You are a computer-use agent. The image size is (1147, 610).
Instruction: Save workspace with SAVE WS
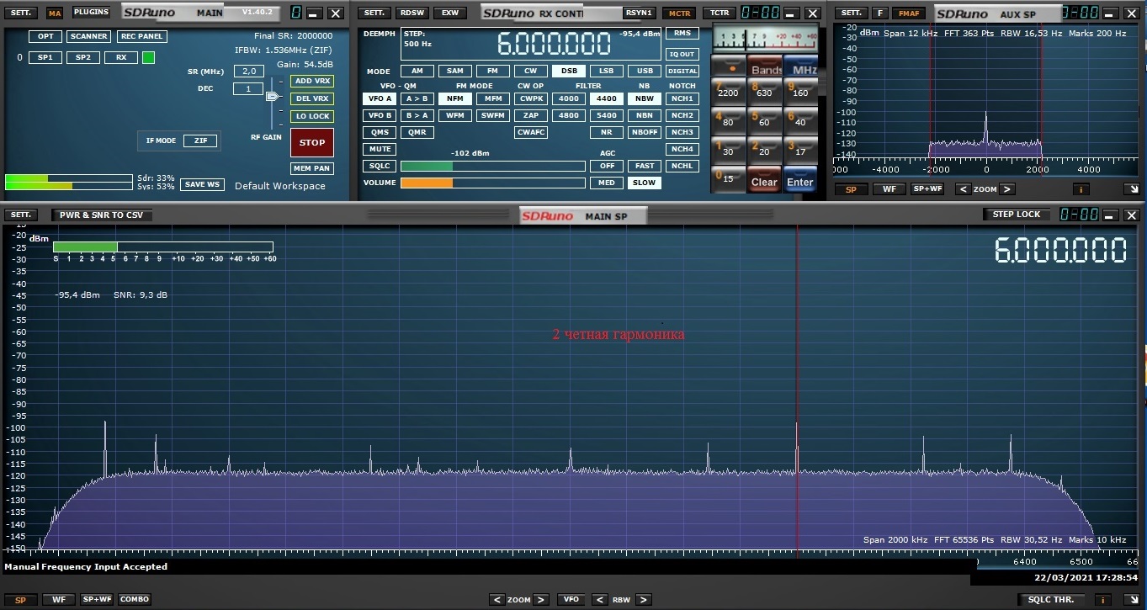click(x=203, y=184)
